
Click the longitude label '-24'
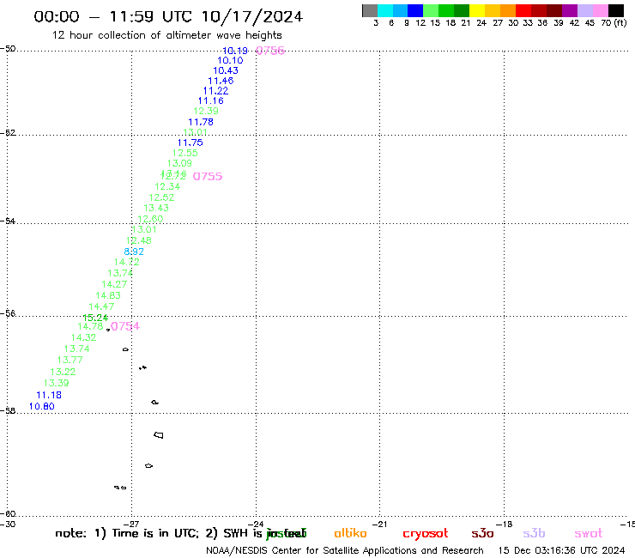click(x=256, y=524)
